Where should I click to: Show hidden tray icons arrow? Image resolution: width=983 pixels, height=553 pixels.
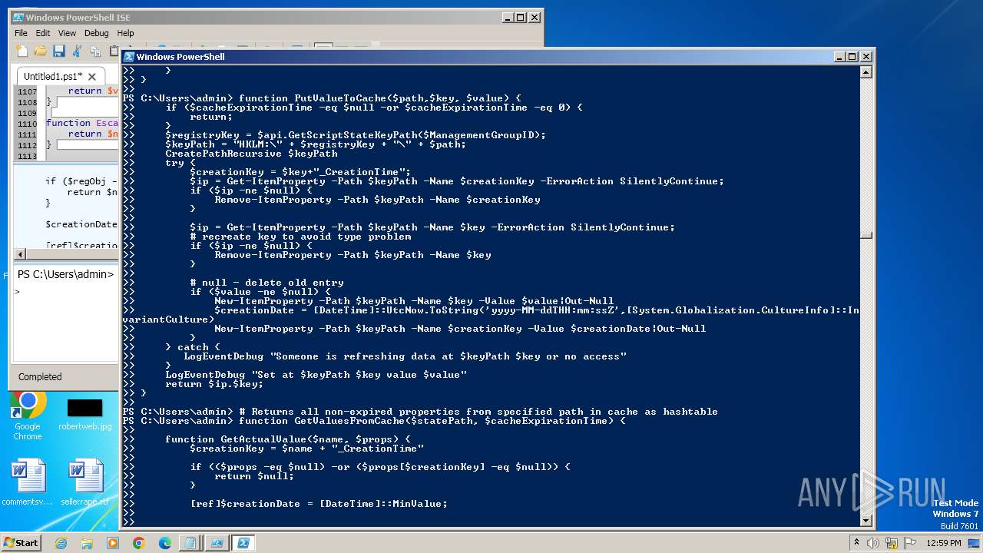(856, 542)
